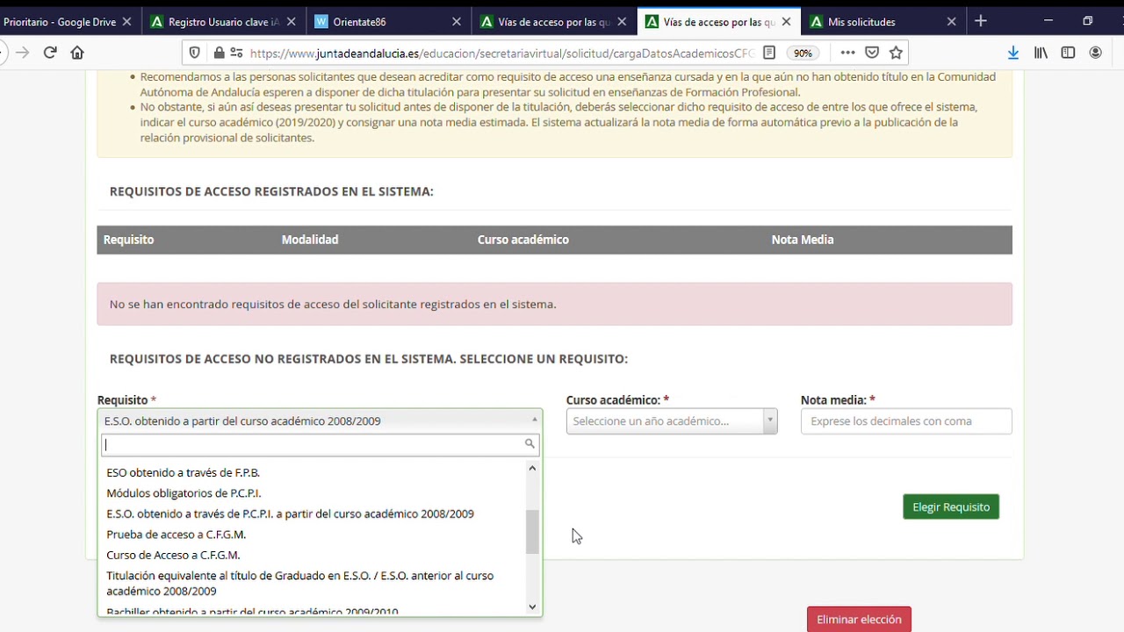Click the 'Curso académico' column header
The height and width of the screenshot is (632, 1124).
point(523,240)
